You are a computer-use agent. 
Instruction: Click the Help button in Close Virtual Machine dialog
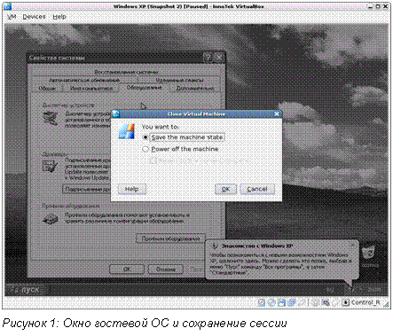(132, 189)
